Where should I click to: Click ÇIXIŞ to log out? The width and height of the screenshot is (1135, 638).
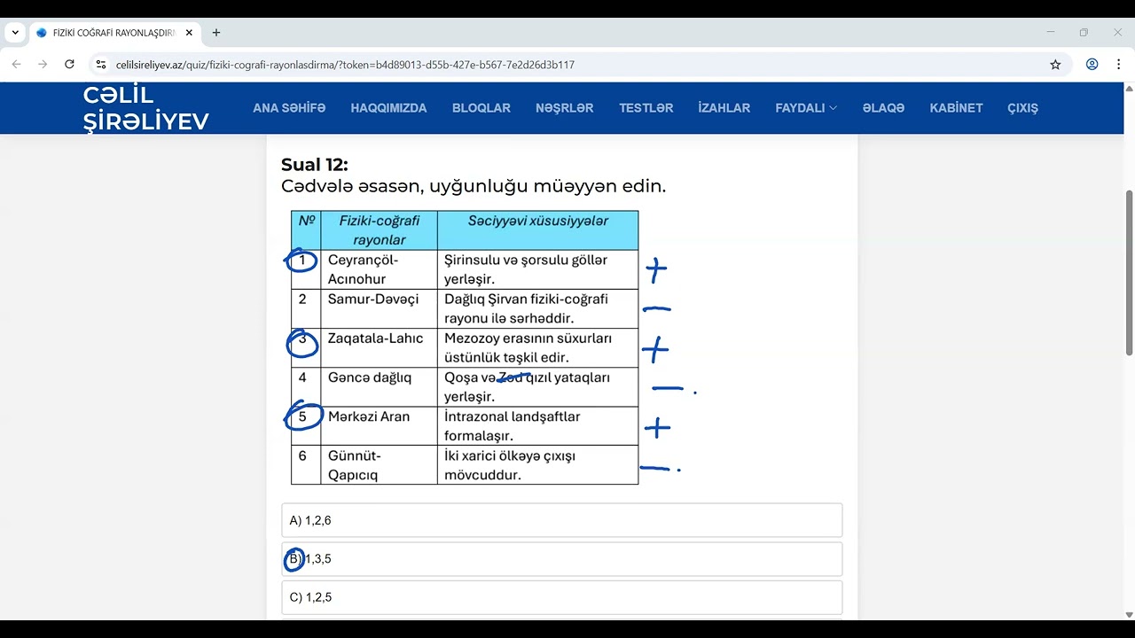click(1022, 108)
